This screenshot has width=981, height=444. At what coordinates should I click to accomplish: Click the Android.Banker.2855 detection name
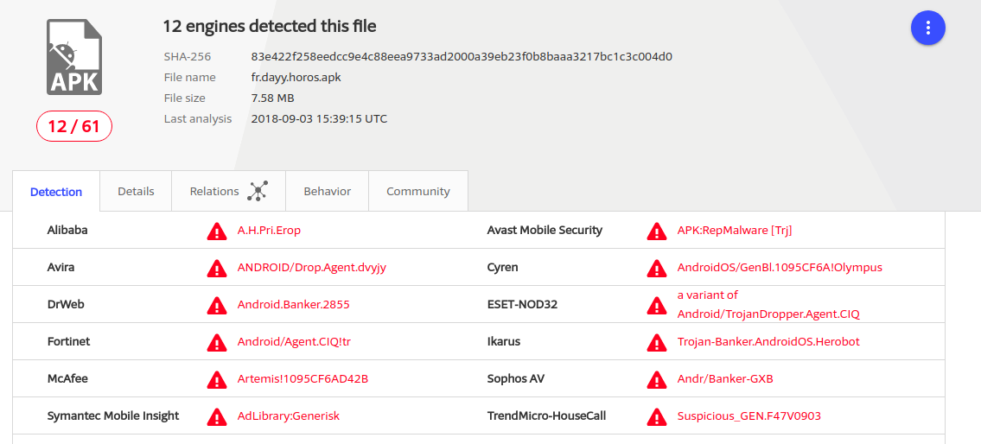[x=293, y=305]
